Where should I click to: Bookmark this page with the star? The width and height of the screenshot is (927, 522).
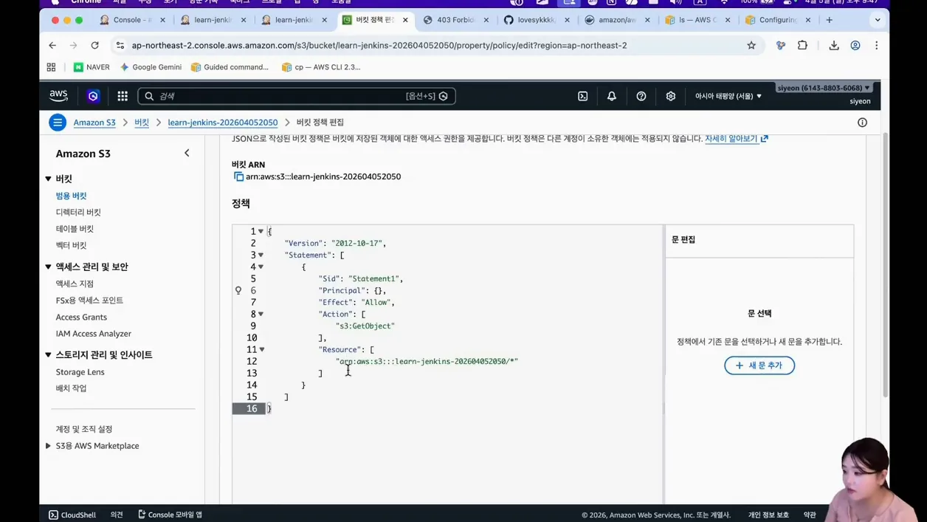point(751,45)
